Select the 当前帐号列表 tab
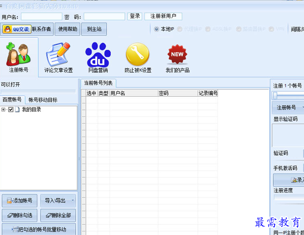Screen dimensions: 304x235 [98, 83]
